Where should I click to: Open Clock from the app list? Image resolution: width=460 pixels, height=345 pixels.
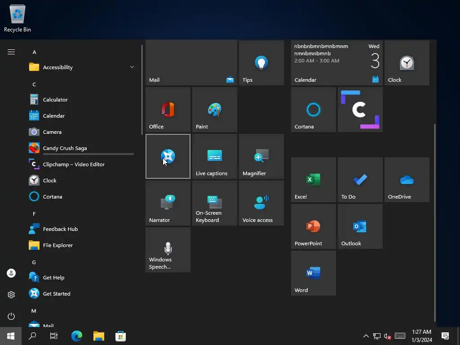tap(82, 181)
